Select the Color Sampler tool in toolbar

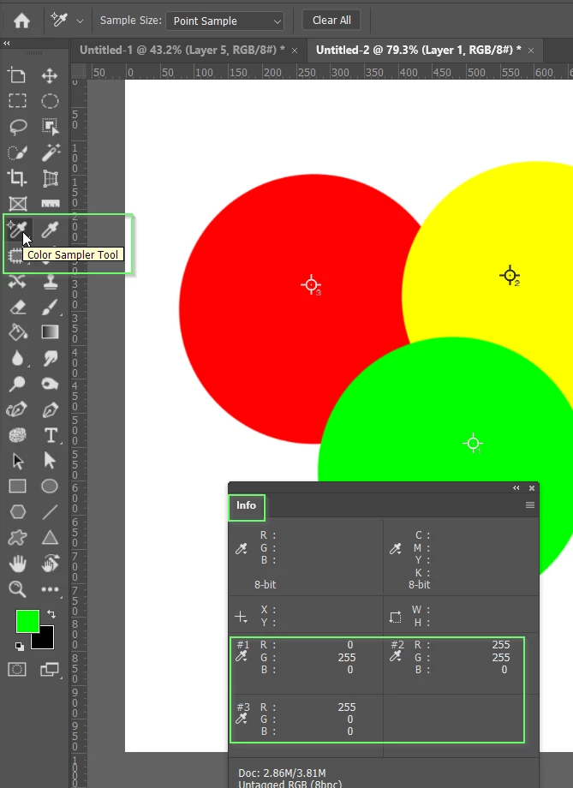18,230
